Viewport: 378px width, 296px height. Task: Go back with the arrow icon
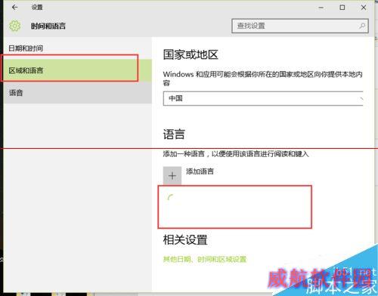click(x=14, y=8)
